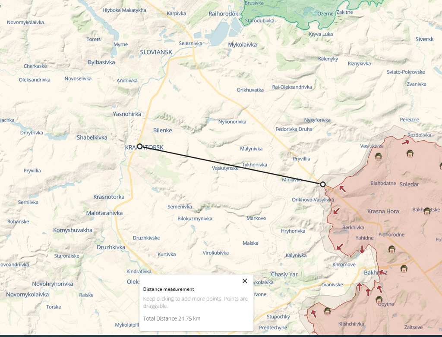Click the Bilenke village label

163,130
